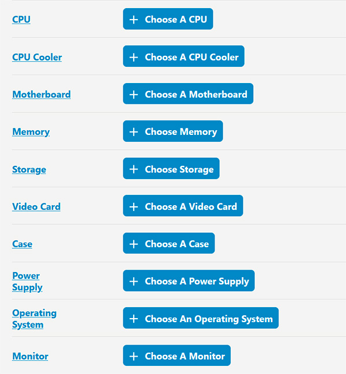Open the Power Supply link

pos(27,281)
